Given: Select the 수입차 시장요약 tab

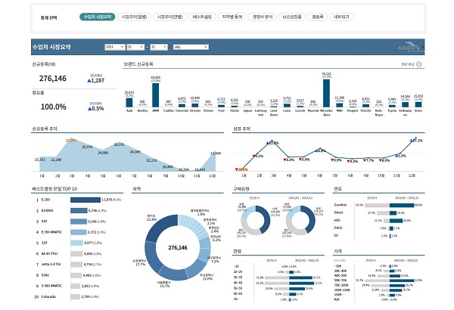Looking at the screenshot, I should (x=98, y=17).
